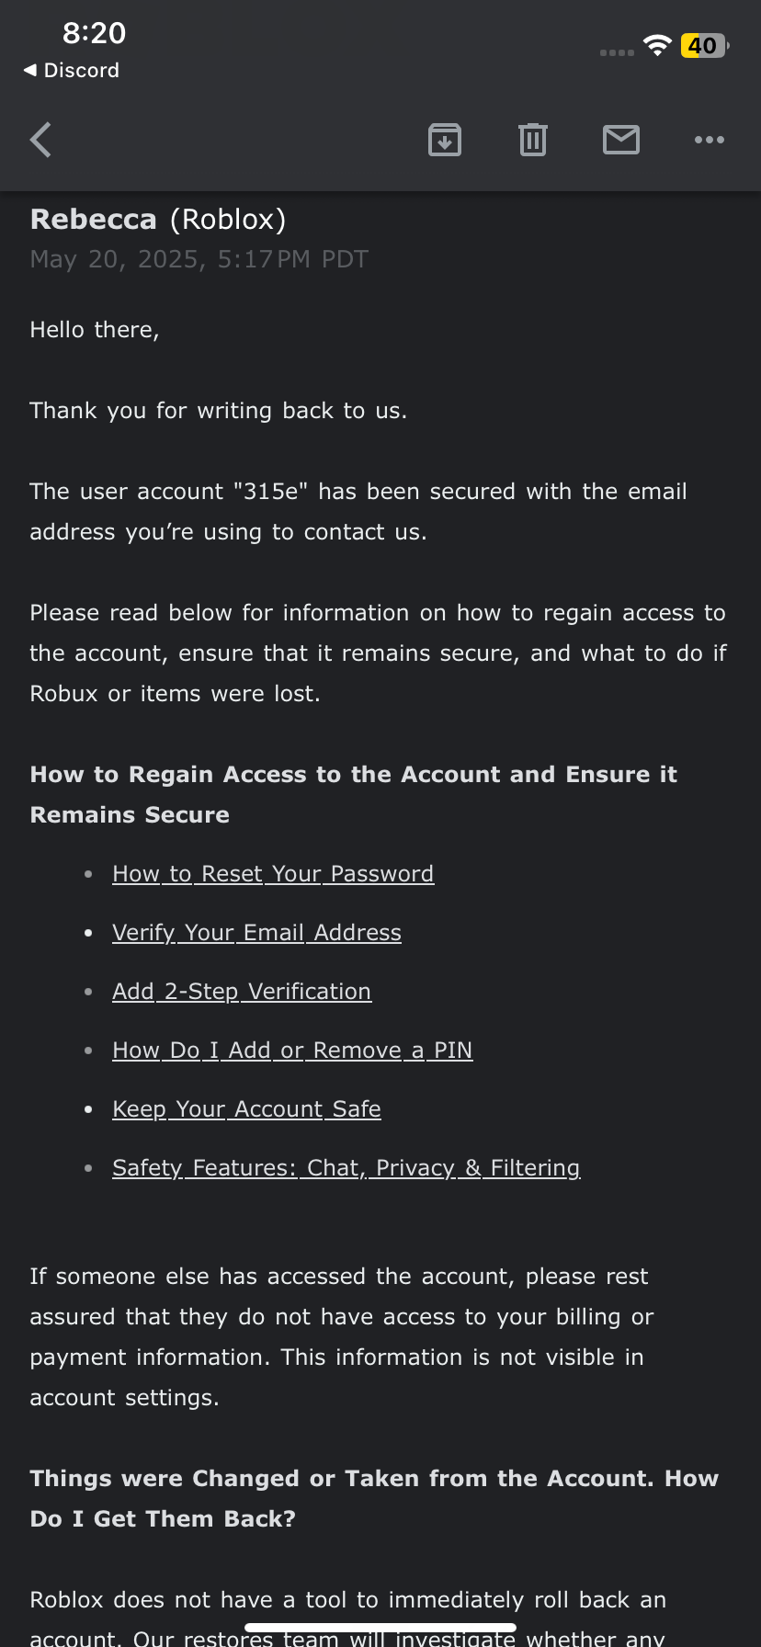Open the Verify Your Email Address link
Viewport: 761px width, 1647px height.
tap(256, 933)
